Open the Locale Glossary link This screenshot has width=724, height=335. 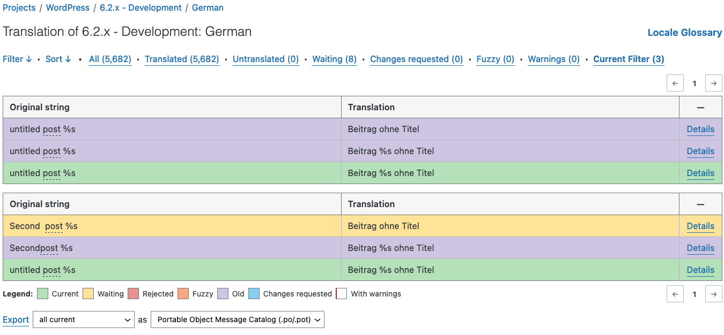(x=684, y=33)
